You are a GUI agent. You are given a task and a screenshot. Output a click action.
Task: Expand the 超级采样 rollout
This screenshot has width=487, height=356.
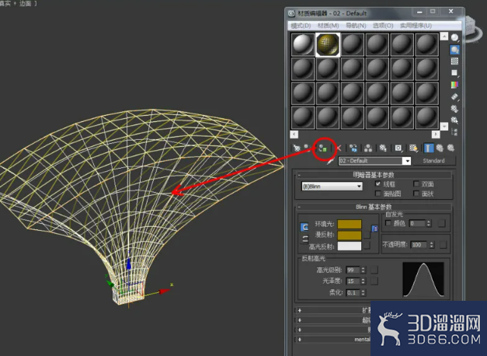332,320
